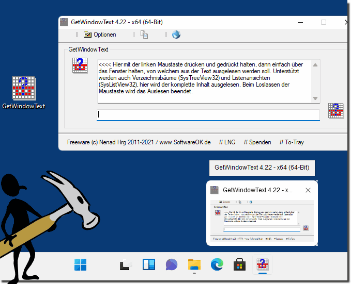Screen dimensions: 351x284
Task: Maximize the GetWindowText window
Action: point(324,22)
